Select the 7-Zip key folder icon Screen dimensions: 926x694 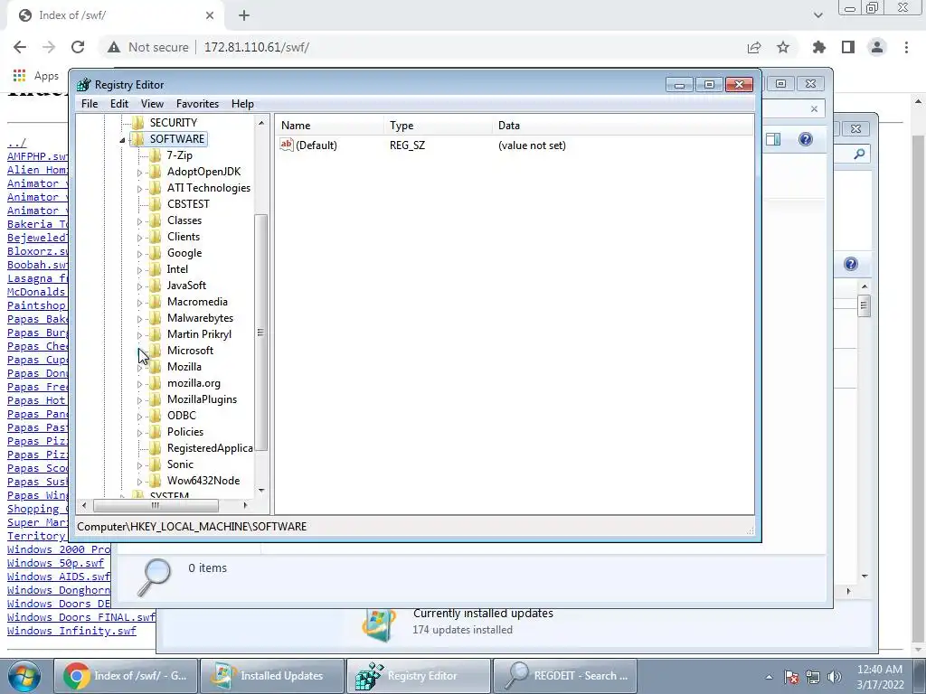[x=156, y=155]
